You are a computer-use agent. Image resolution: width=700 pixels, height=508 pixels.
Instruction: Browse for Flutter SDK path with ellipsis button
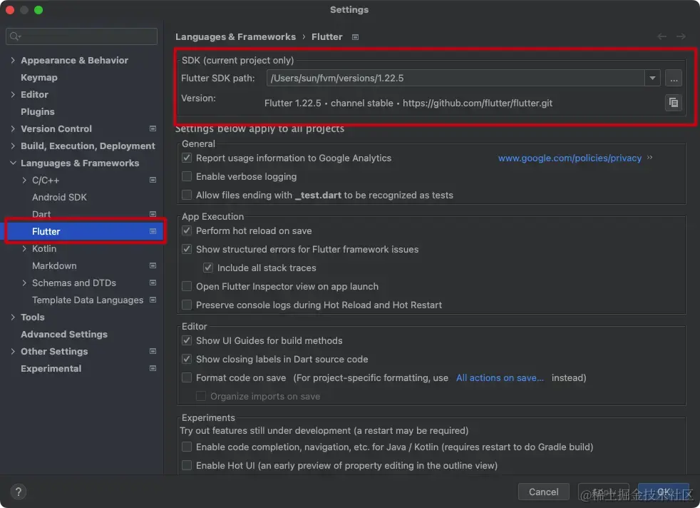[674, 78]
